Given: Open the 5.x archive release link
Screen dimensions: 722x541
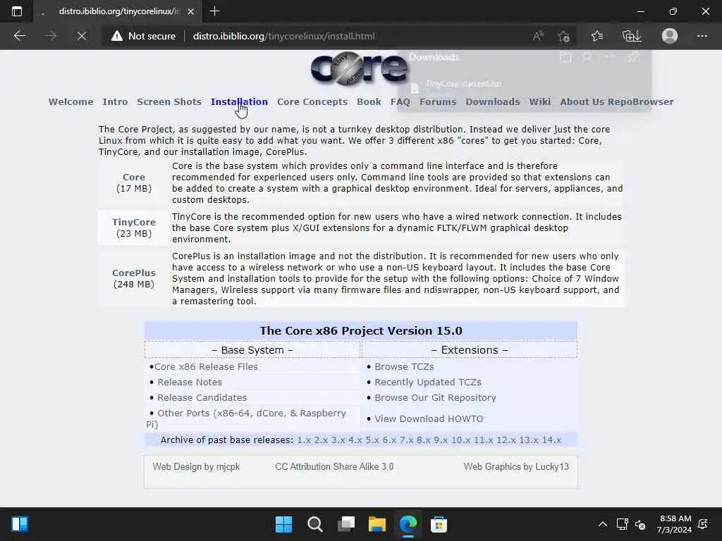Looking at the screenshot, I should [x=372, y=440].
